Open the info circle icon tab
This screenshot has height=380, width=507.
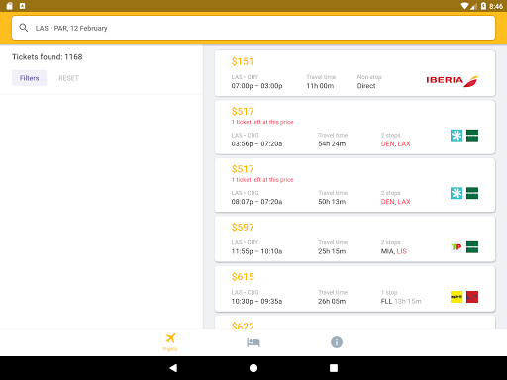pyautogui.click(x=337, y=342)
